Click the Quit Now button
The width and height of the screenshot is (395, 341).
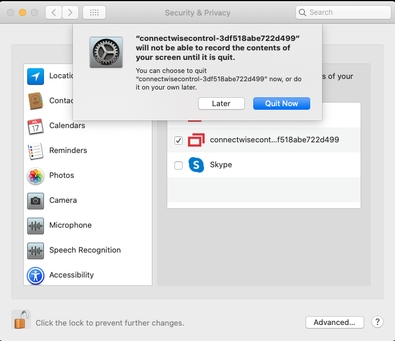(x=281, y=104)
